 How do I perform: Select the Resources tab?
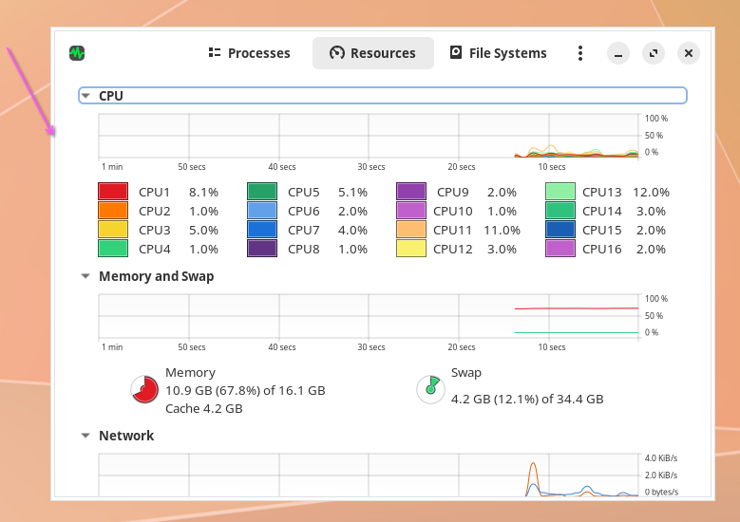(x=372, y=53)
